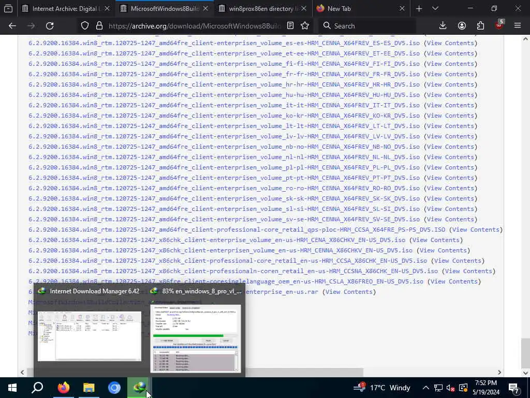Click the x86chk CCSA_X86CHK_EN-US_DV5.iso link
530x398 pixels.
pyautogui.click(x=228, y=261)
